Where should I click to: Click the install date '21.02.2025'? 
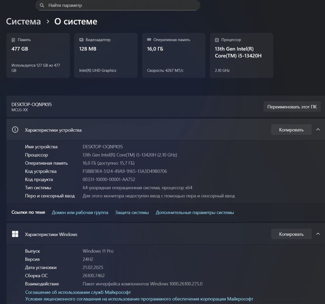(x=93, y=267)
